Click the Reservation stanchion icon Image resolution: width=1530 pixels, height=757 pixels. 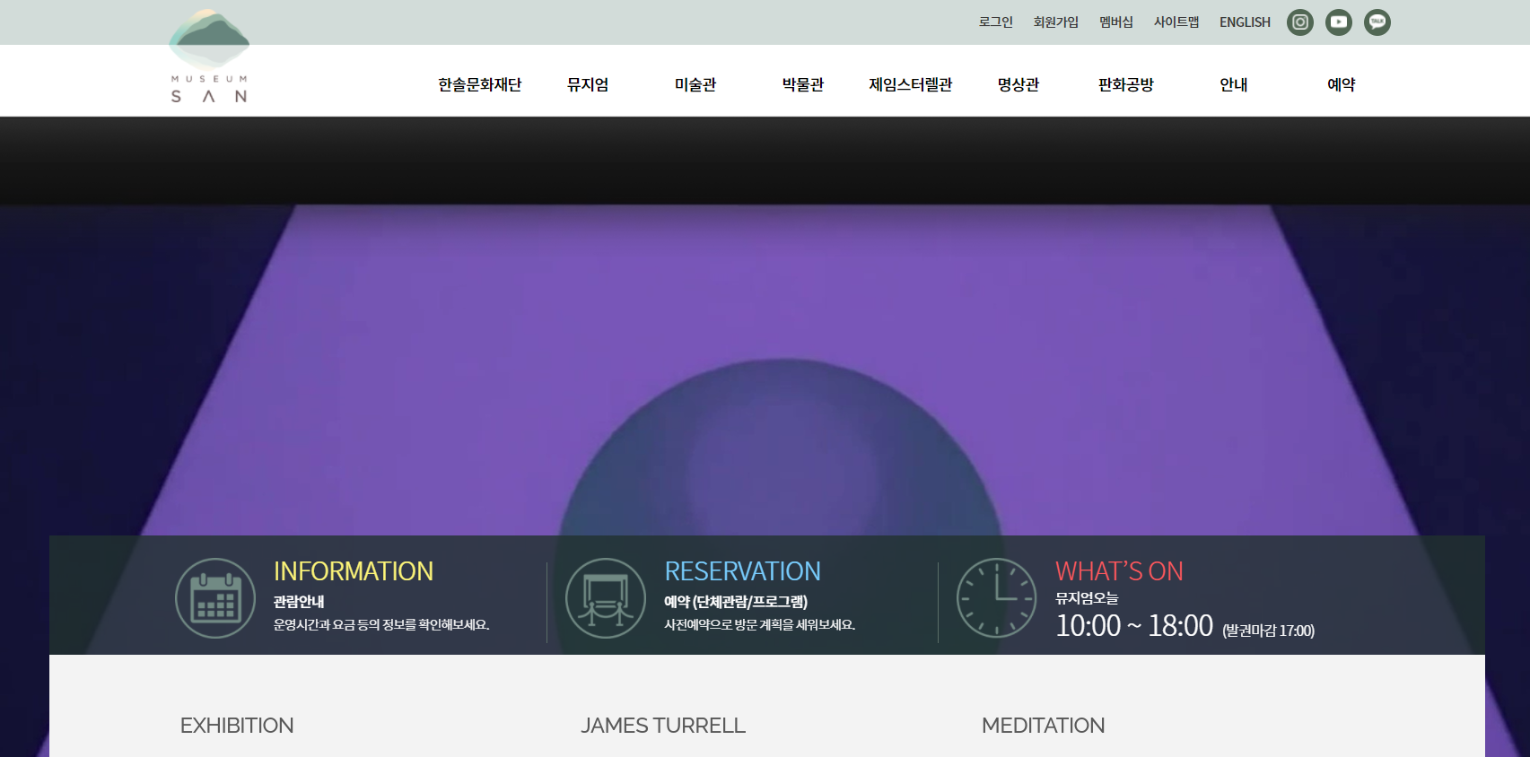click(606, 598)
